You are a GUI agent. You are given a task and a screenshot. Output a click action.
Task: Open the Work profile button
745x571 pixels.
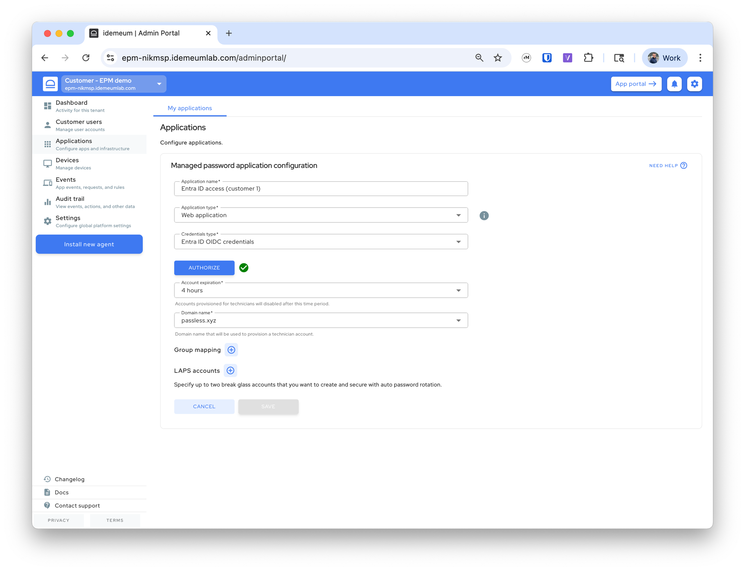click(665, 58)
